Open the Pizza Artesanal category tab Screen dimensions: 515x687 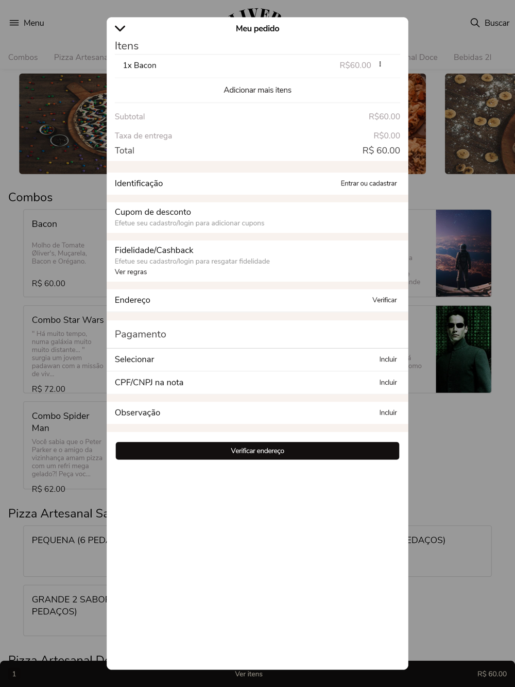coord(80,57)
